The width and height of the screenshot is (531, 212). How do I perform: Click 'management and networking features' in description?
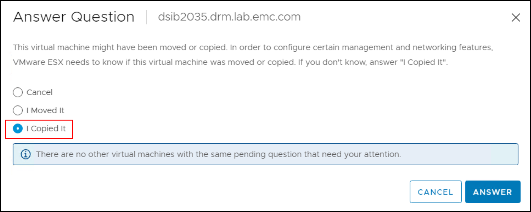click(x=417, y=48)
